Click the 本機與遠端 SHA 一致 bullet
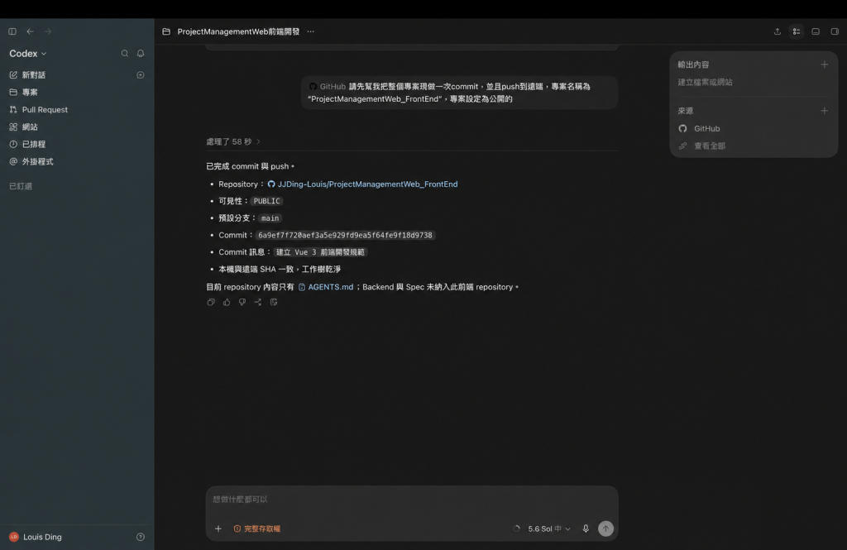Screen dimensions: 847x550 (x=280, y=269)
